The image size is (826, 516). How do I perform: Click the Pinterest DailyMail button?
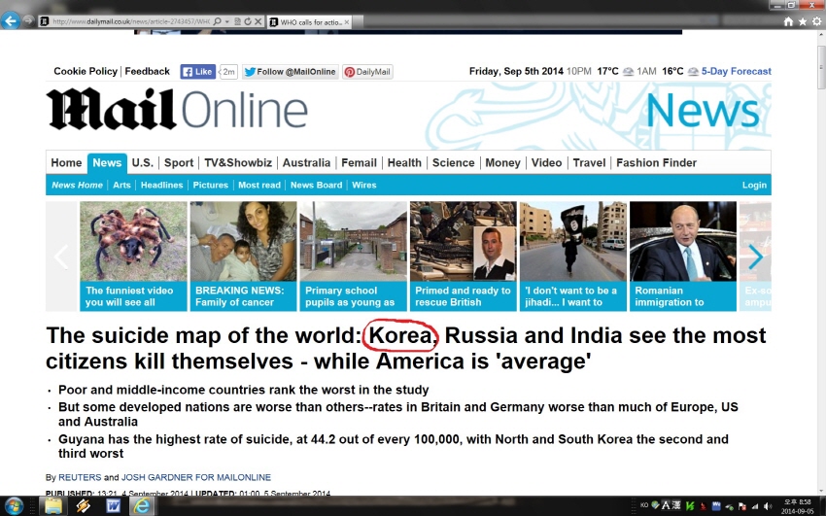tap(367, 72)
